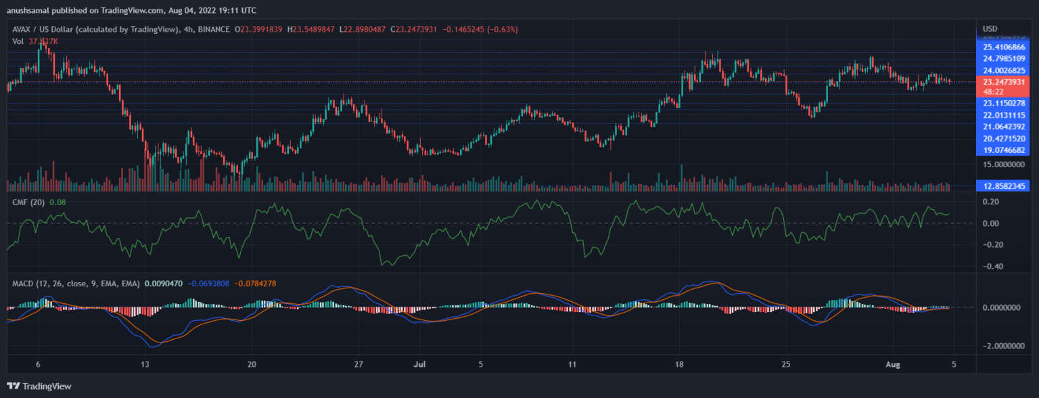Open the USD currency selector on price axis

[990, 28]
